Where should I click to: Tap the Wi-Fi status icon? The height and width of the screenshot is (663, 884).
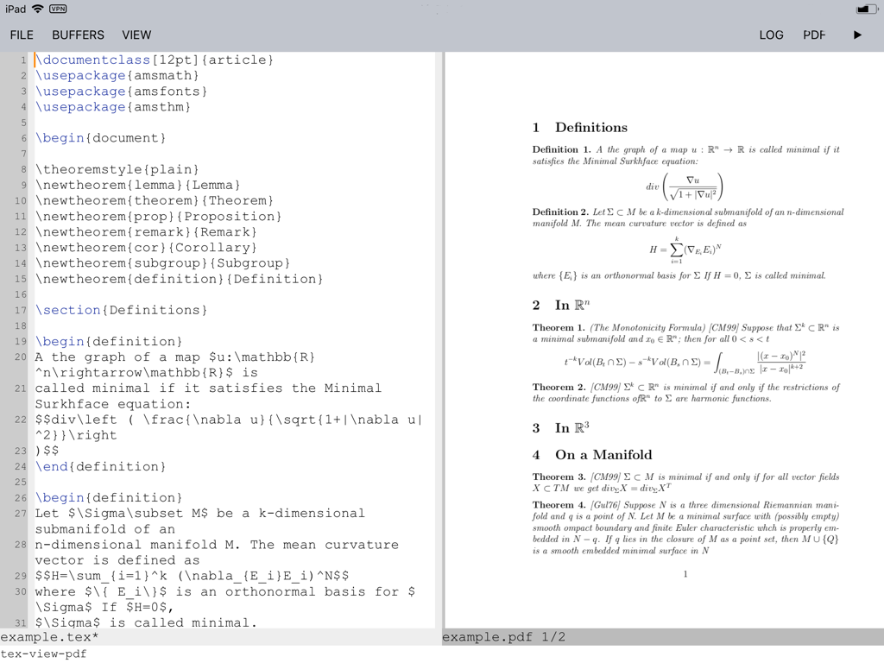point(38,9)
